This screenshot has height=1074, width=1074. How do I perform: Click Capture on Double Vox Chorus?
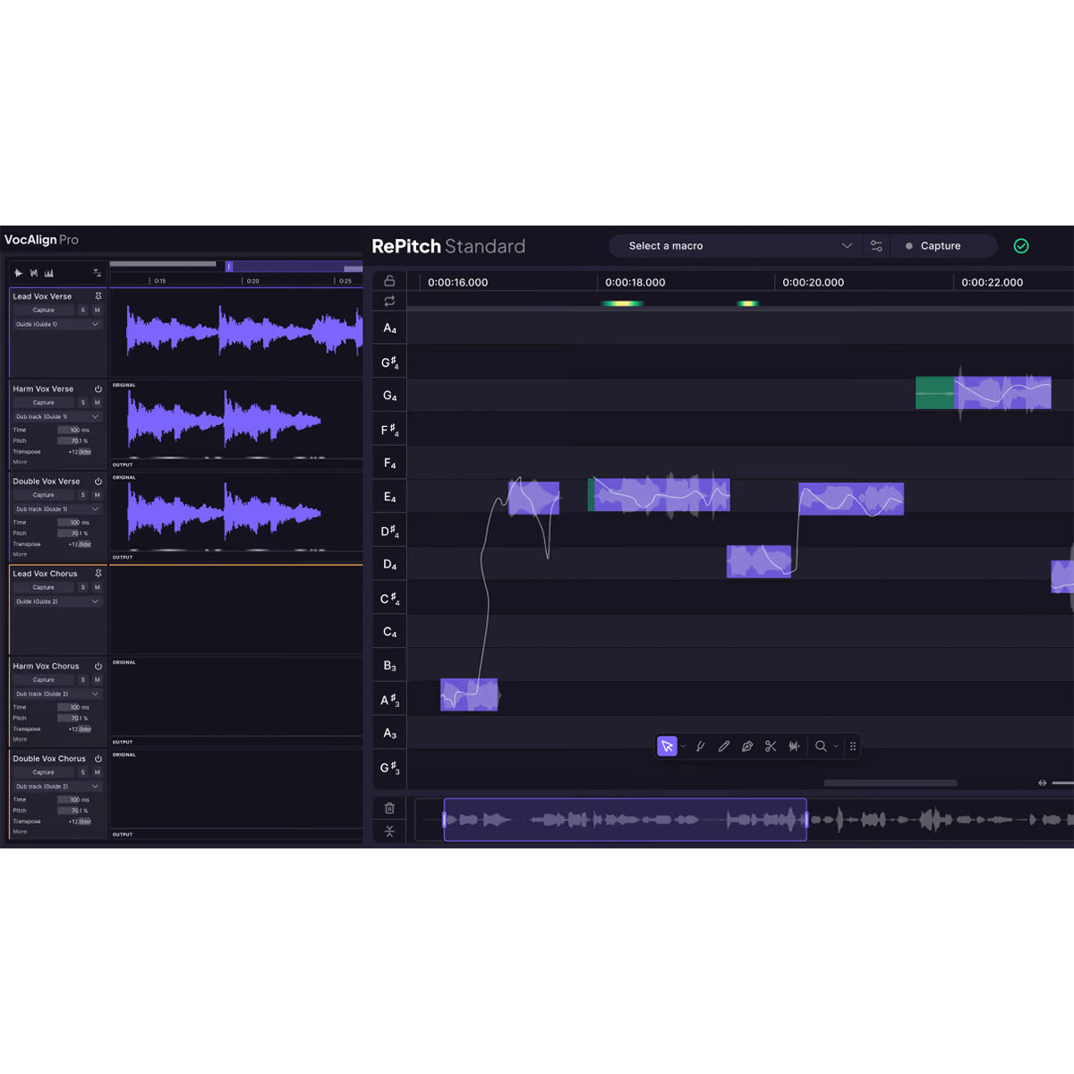(x=44, y=772)
